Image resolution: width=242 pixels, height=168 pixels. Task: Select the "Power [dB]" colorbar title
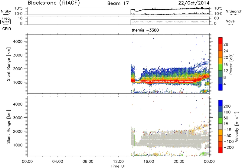coord(231,64)
